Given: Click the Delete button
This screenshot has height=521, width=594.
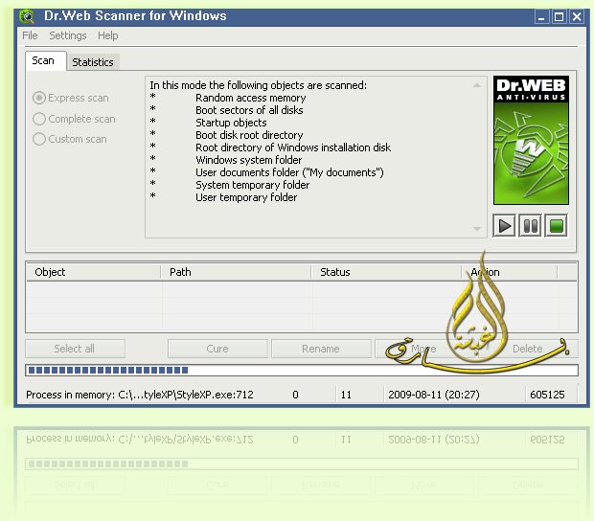Looking at the screenshot, I should tap(527, 349).
